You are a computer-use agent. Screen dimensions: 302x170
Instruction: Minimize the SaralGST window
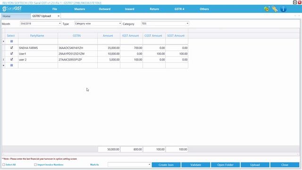pos(294,2)
